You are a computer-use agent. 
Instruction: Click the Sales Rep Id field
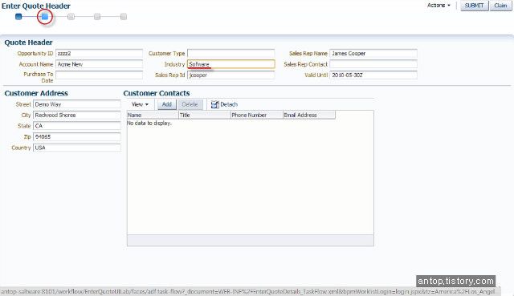(231, 75)
